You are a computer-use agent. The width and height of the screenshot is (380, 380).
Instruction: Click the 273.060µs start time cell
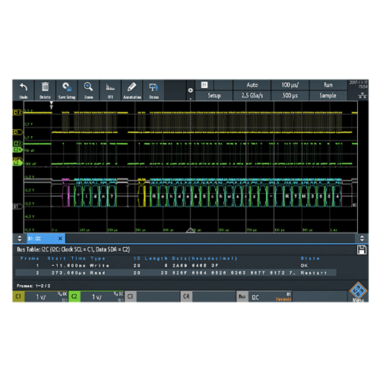click(68, 273)
